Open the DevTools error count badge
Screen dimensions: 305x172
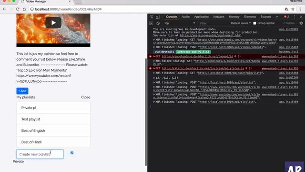point(286,17)
